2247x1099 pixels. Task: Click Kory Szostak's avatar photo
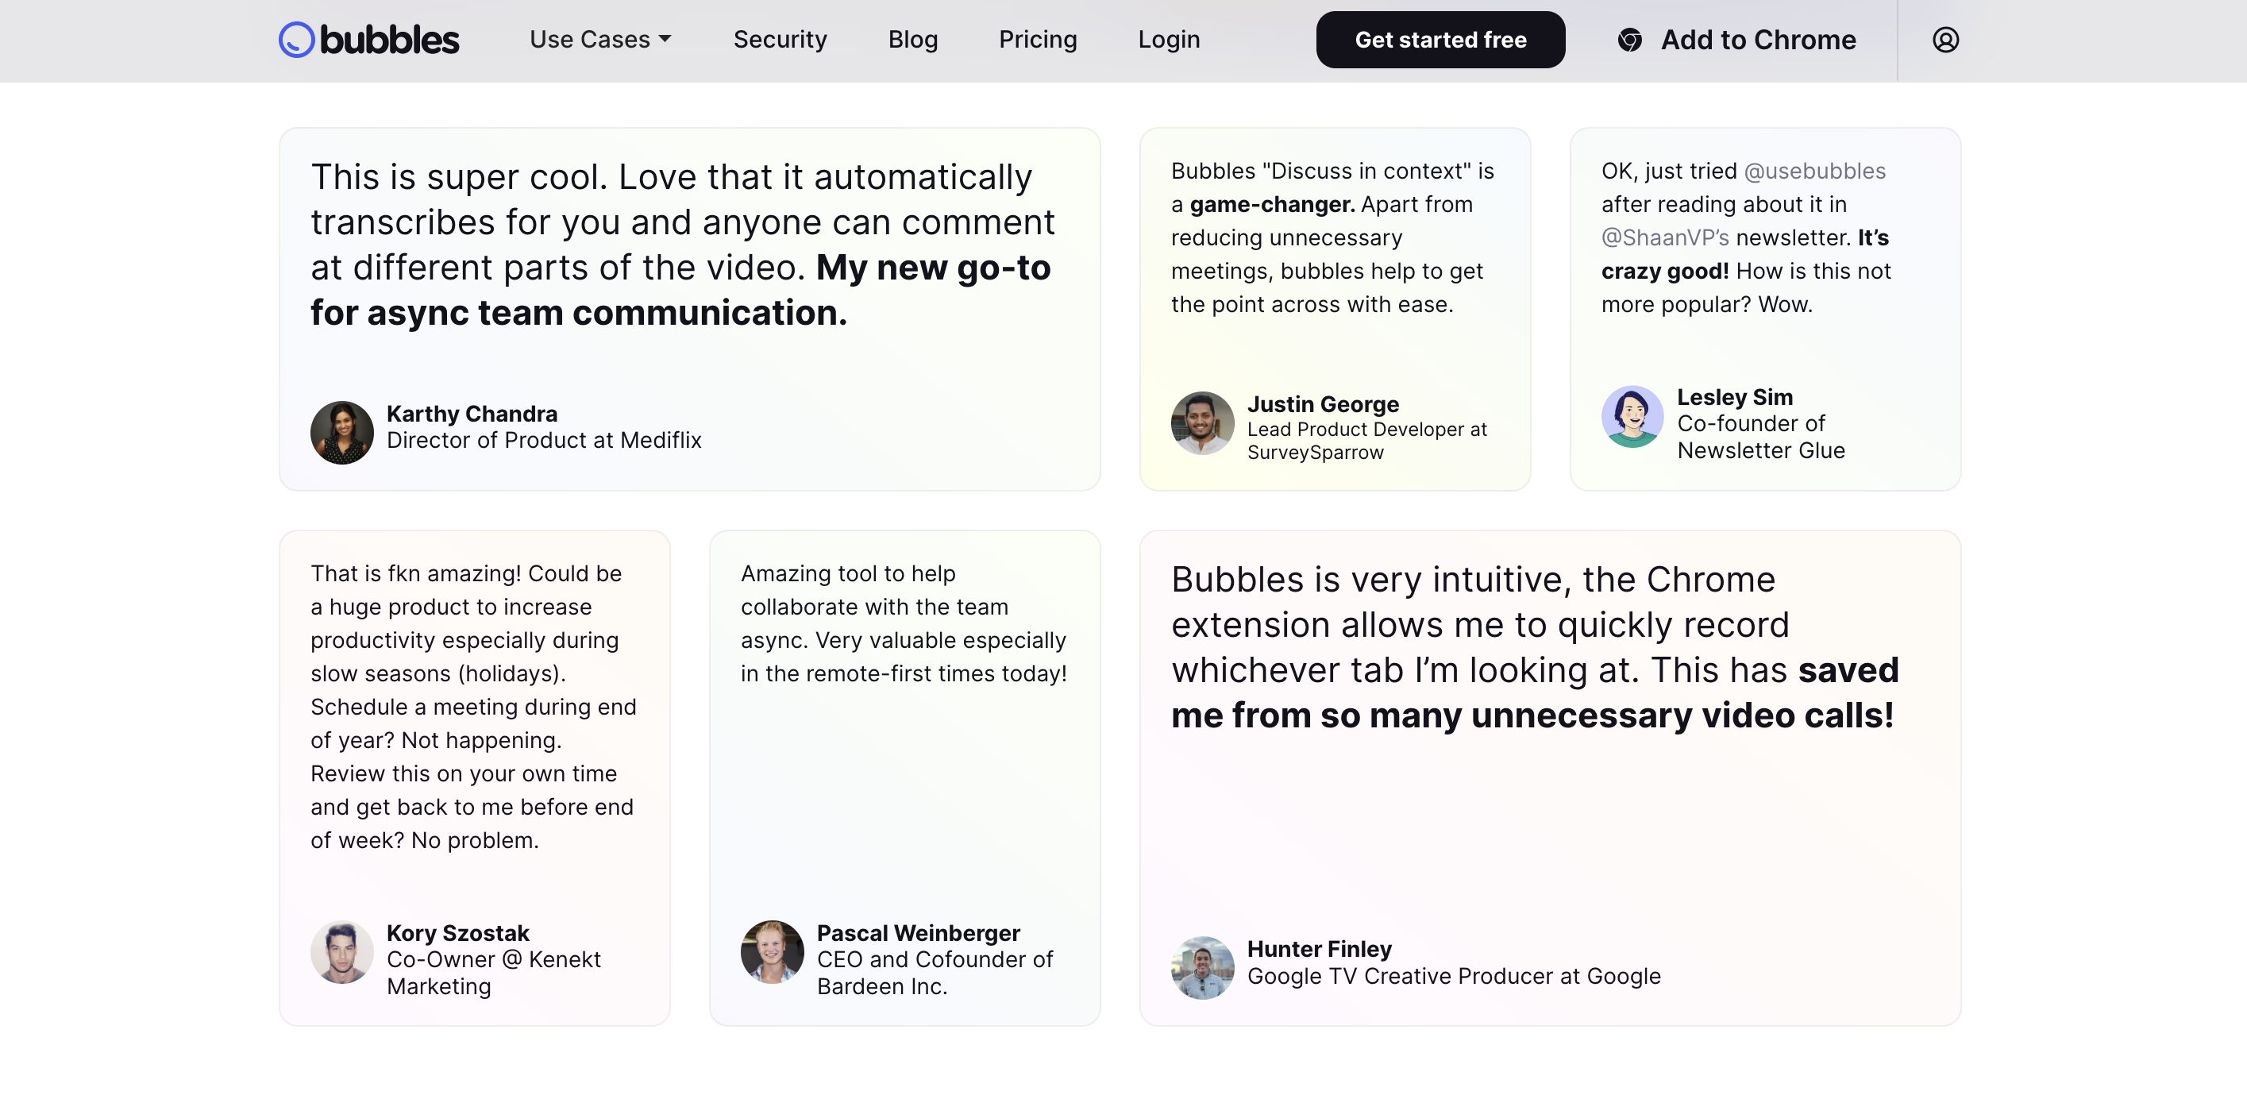click(x=342, y=952)
